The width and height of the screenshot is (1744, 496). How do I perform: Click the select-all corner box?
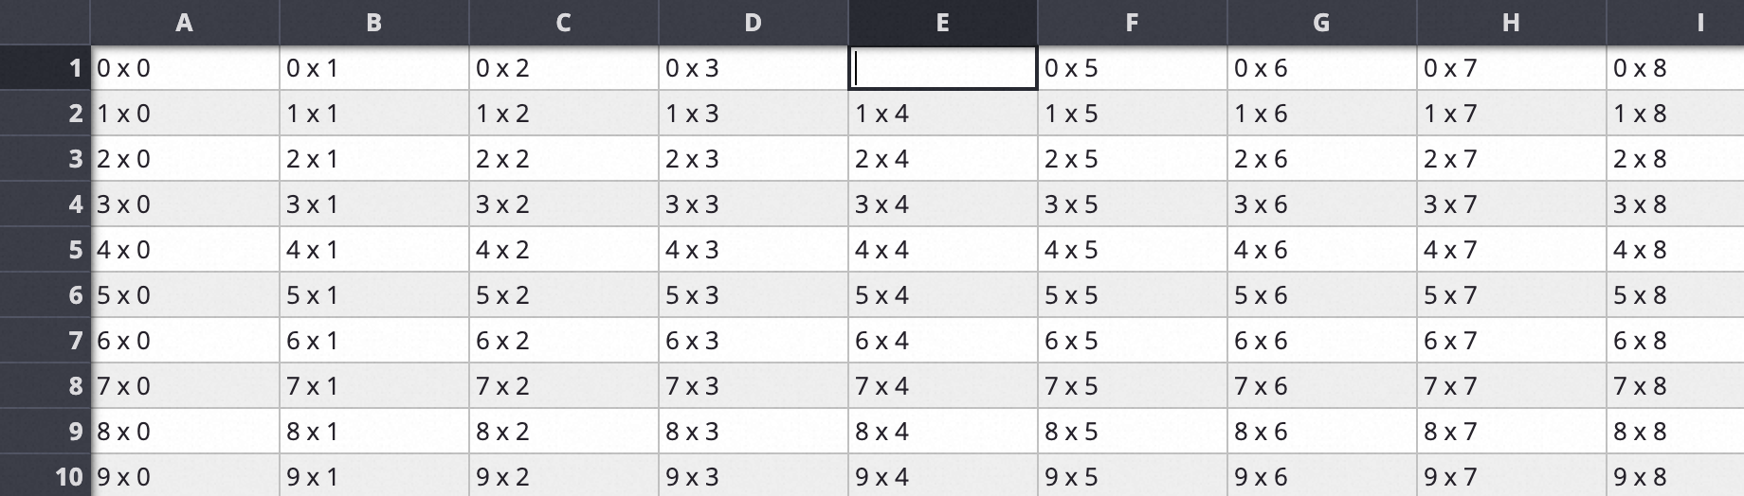pos(45,23)
